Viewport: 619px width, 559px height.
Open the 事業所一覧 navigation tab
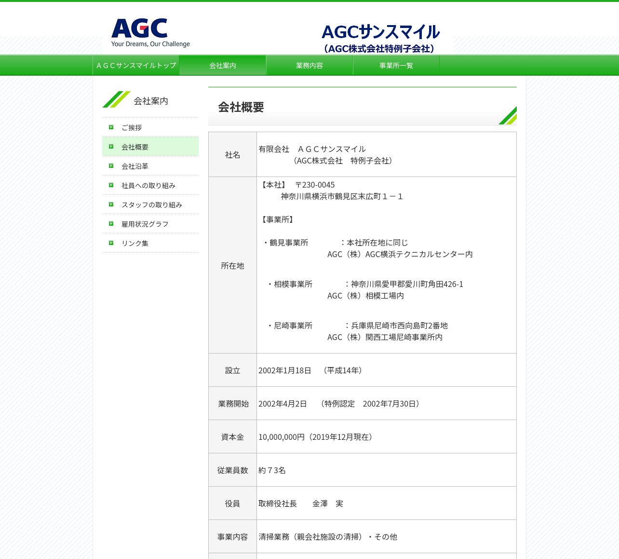(x=396, y=65)
